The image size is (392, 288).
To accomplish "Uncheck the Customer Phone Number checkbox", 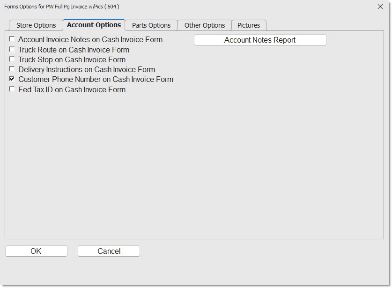I will point(12,79).
